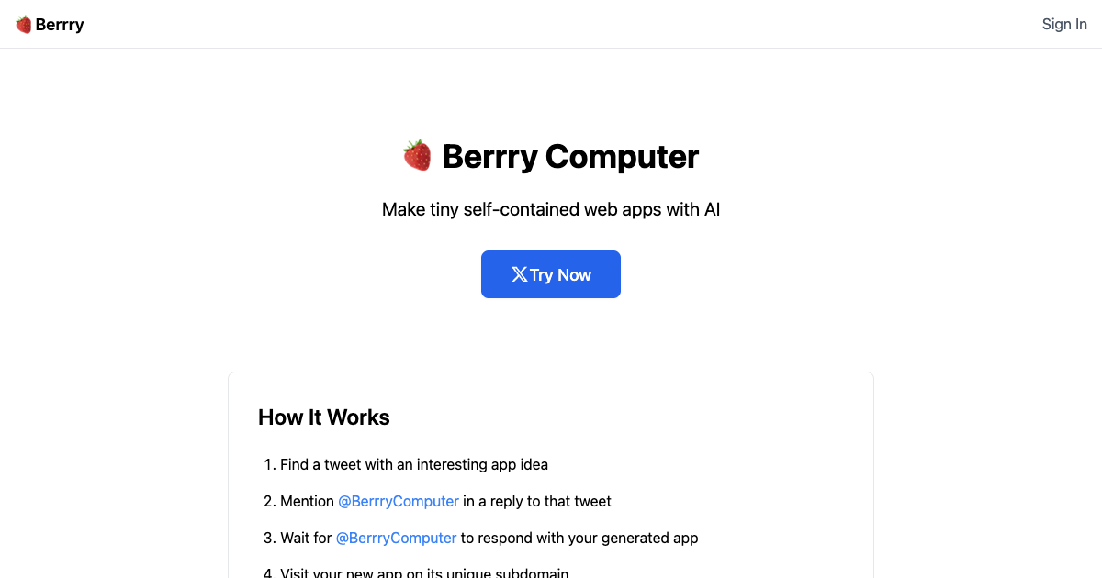Select the tagline about tiny self-contained web apps

551,209
